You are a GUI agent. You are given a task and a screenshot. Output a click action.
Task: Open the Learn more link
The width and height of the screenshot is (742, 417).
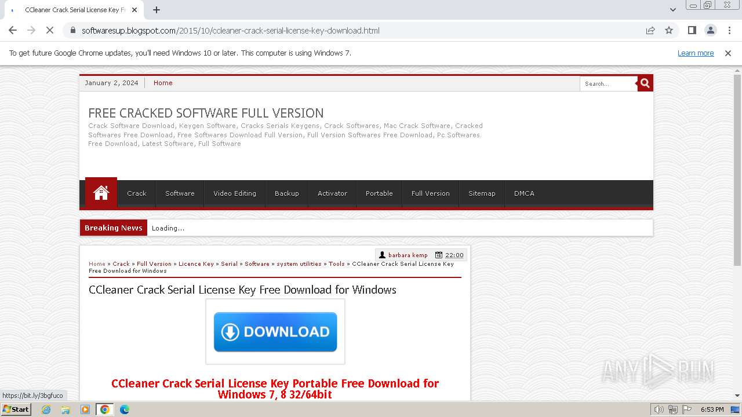(x=696, y=53)
